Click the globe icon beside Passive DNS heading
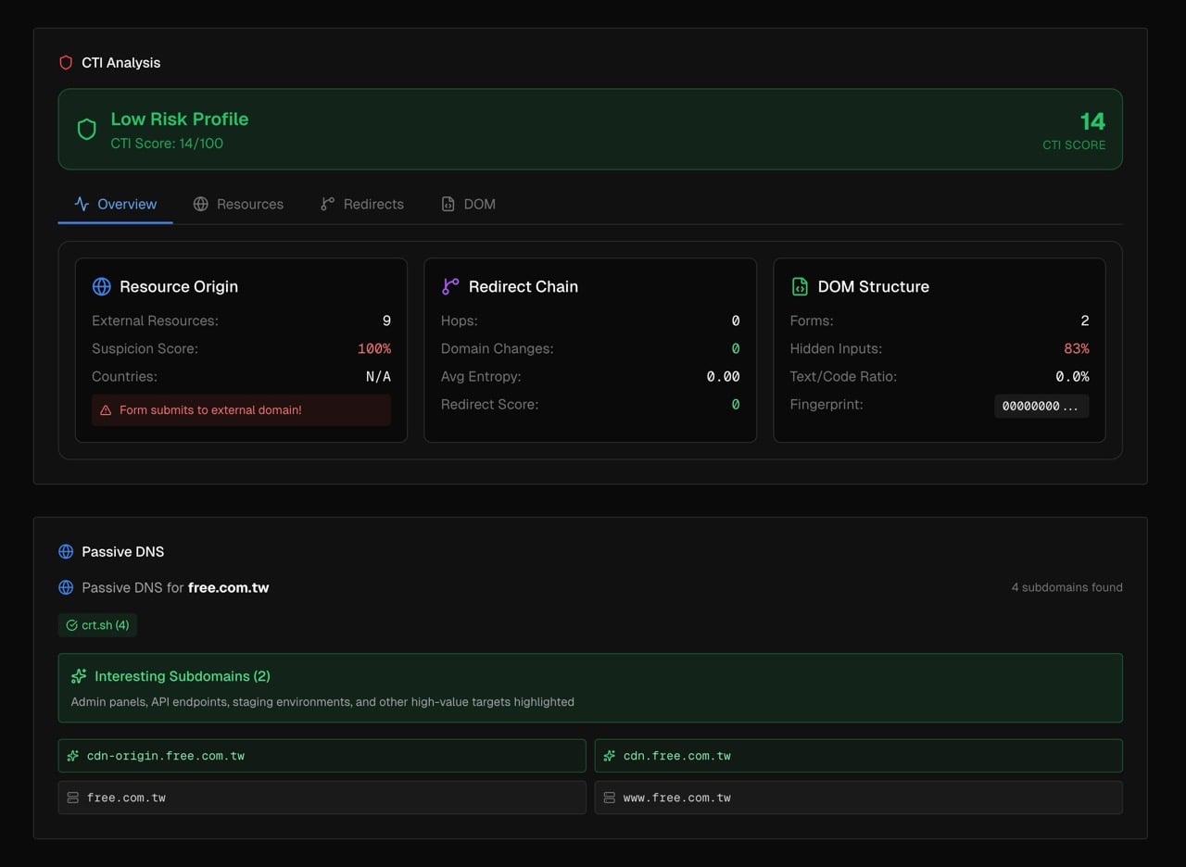 66,552
